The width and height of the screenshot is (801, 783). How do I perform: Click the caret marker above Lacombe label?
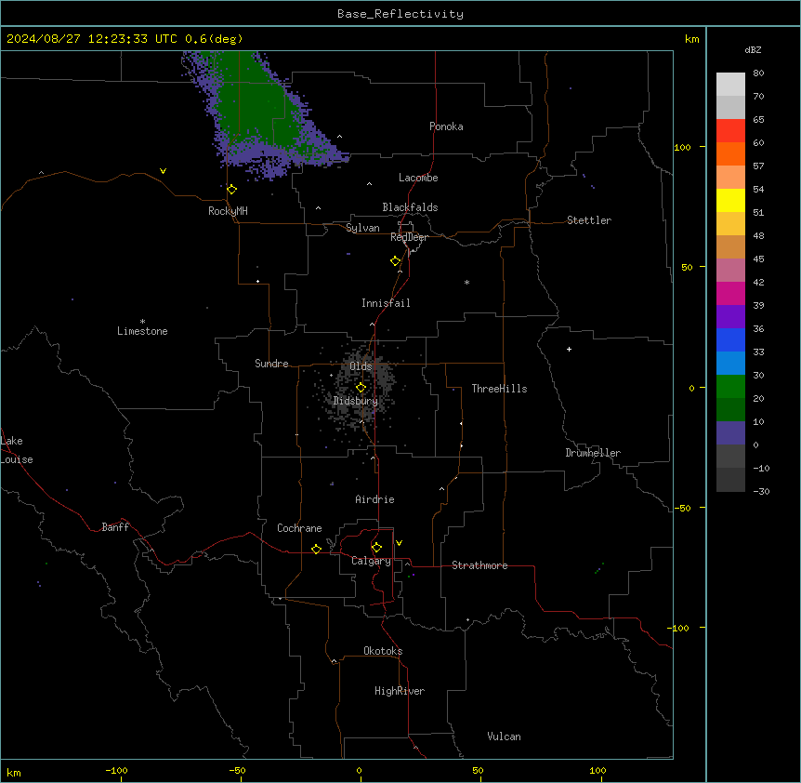(x=369, y=184)
